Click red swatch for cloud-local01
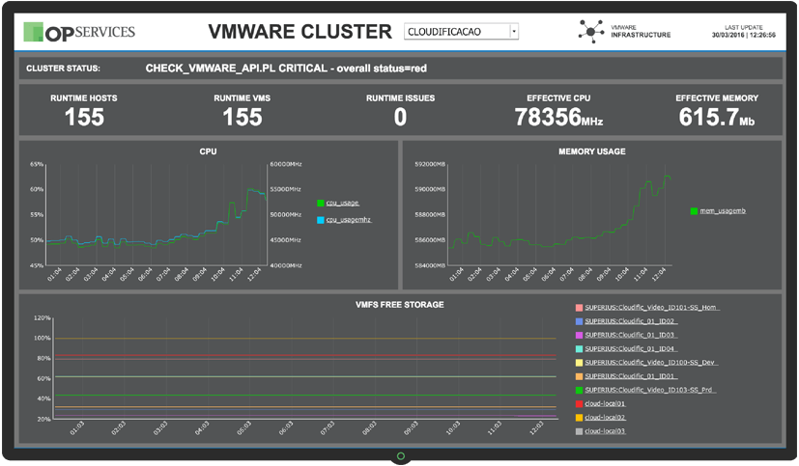Screen dimensions: 799x466 579,403
